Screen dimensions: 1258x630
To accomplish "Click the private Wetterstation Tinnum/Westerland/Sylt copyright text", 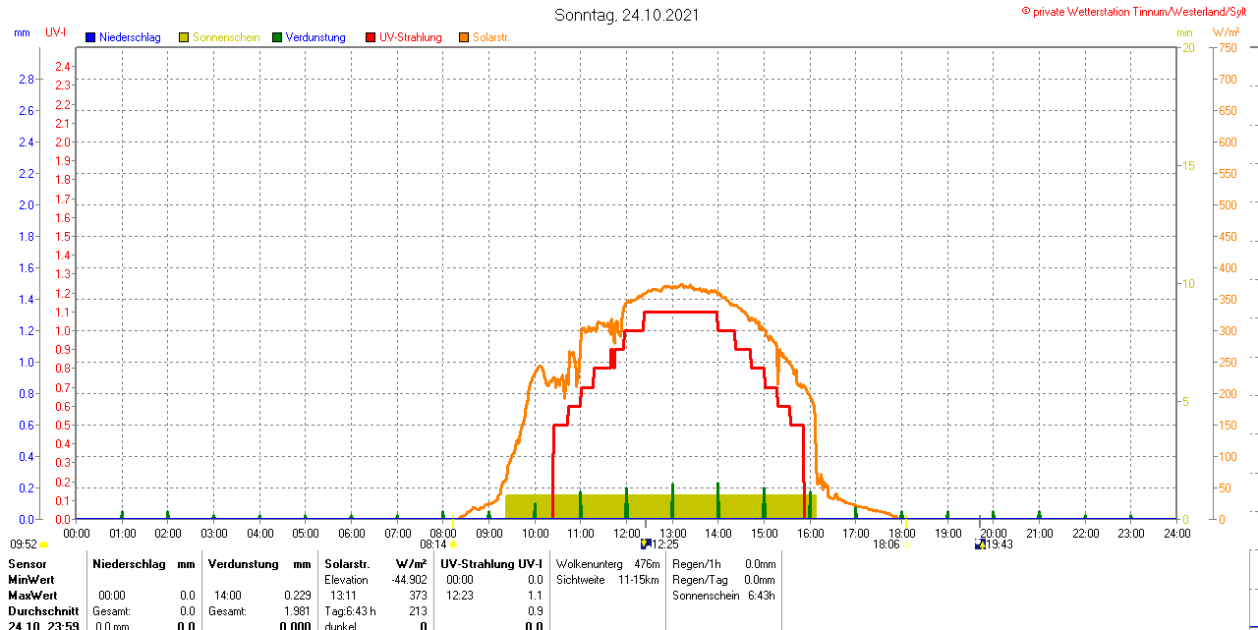I will [1138, 11].
